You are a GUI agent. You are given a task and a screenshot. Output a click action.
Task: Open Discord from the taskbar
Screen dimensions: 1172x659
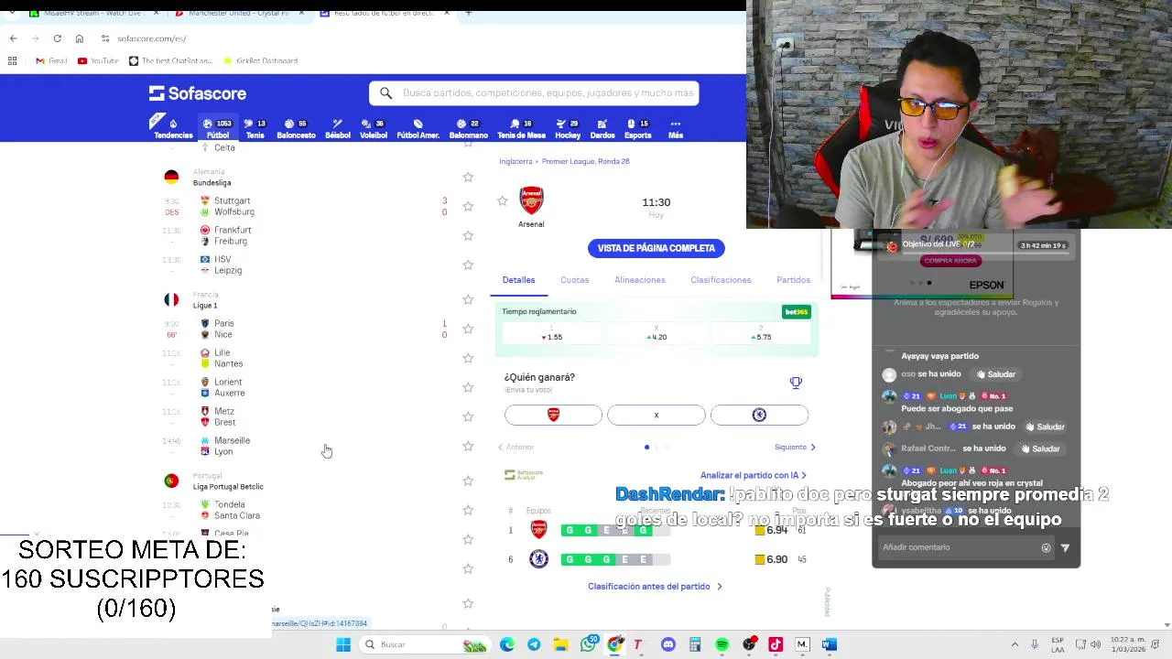667,644
